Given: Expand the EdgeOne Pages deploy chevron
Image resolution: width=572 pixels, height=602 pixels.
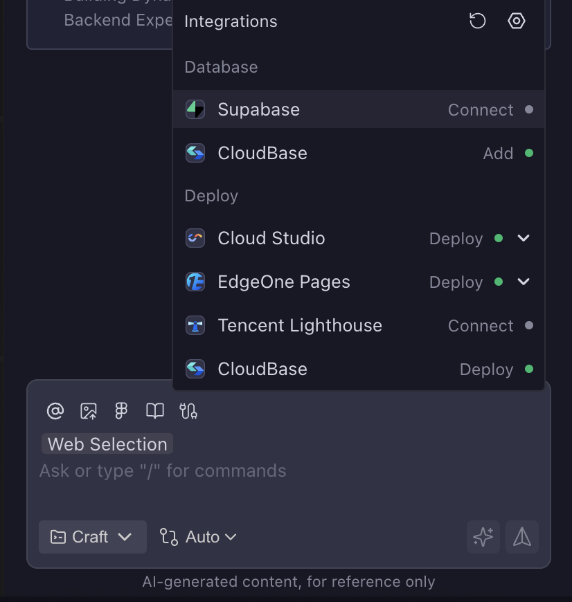Looking at the screenshot, I should 524,282.
